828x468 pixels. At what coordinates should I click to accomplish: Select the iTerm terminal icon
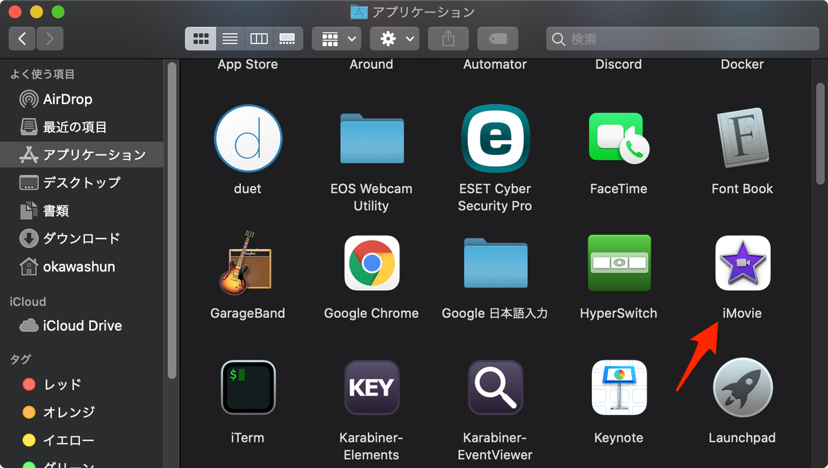click(x=248, y=387)
